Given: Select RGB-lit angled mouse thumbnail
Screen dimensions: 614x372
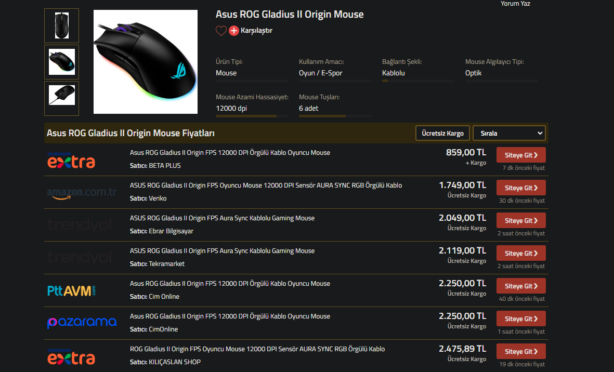Looking at the screenshot, I should pos(61,62).
